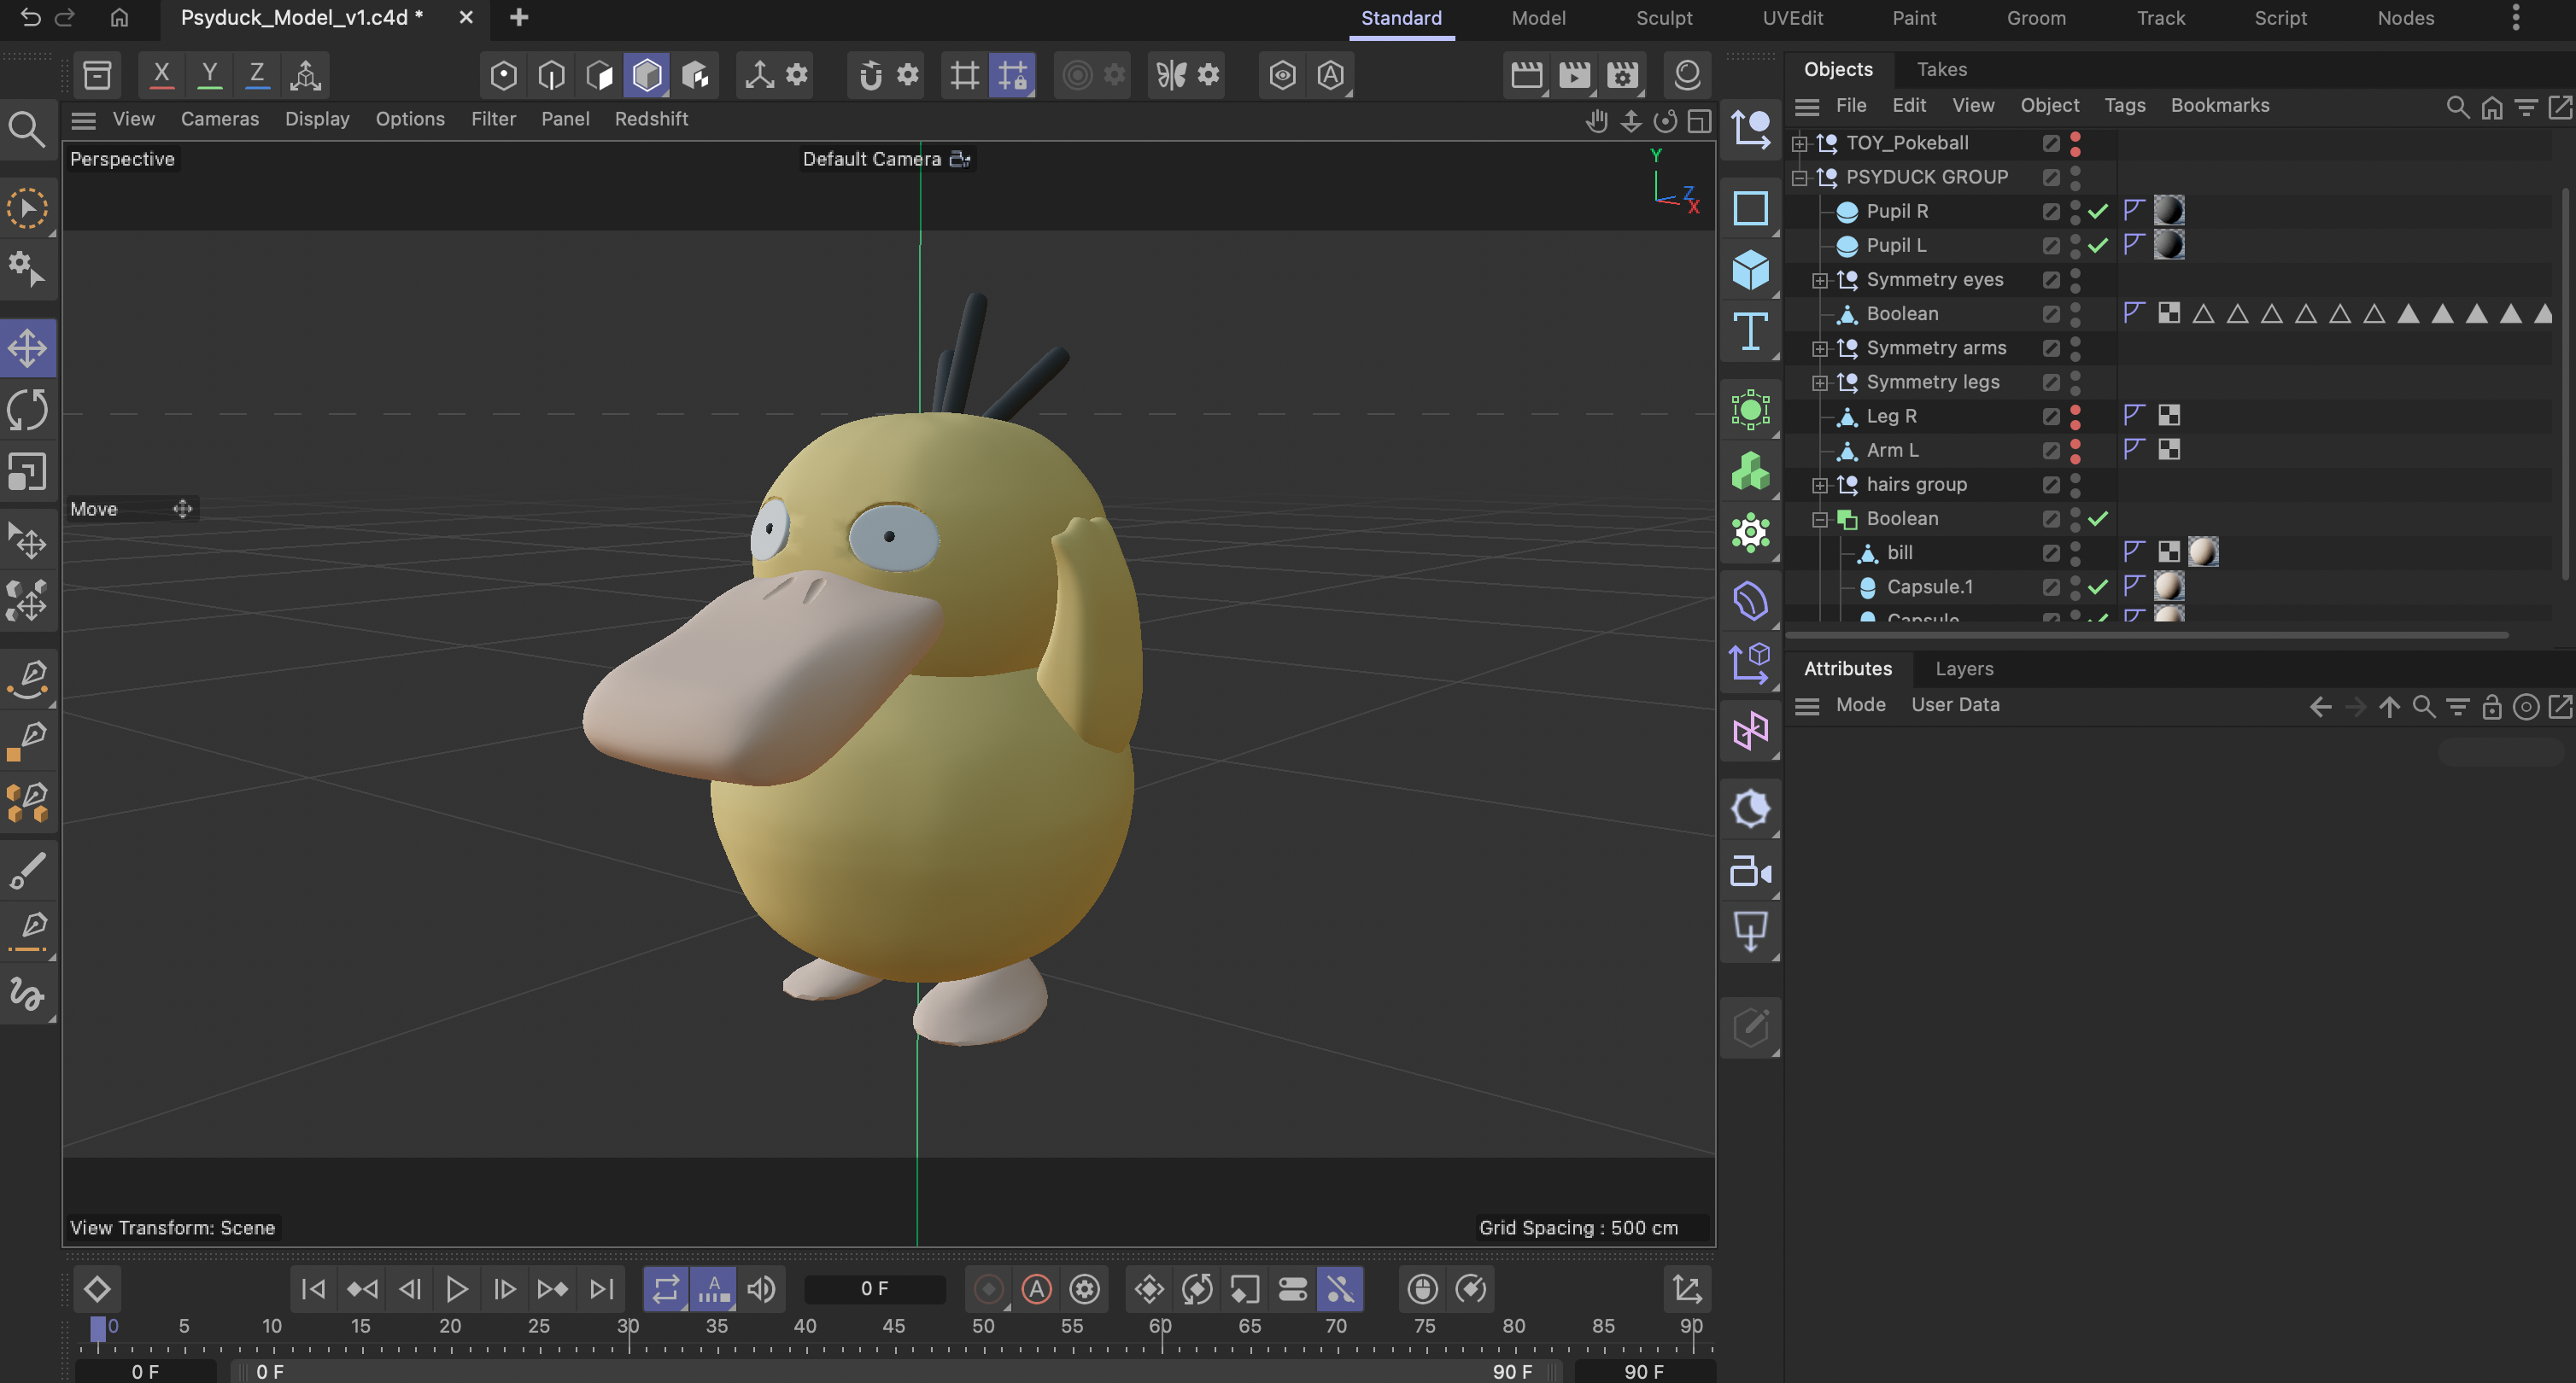This screenshot has height=1383, width=2576.
Task: Toggle Z axis lock
Action: point(257,74)
